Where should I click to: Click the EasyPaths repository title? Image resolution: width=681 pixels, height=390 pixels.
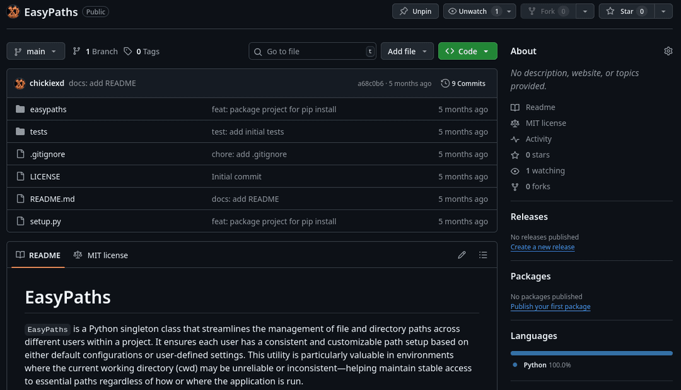coord(51,12)
